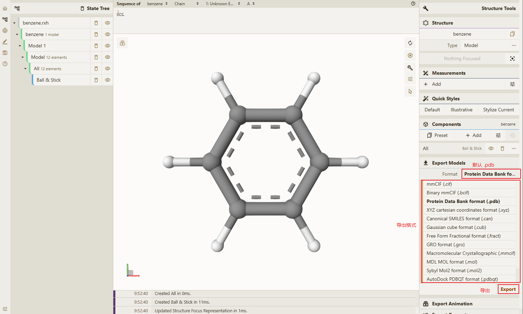Image resolution: width=523 pixels, height=314 pixels.
Task: Select Gaussian cube format (.cub)
Action: [469, 227]
